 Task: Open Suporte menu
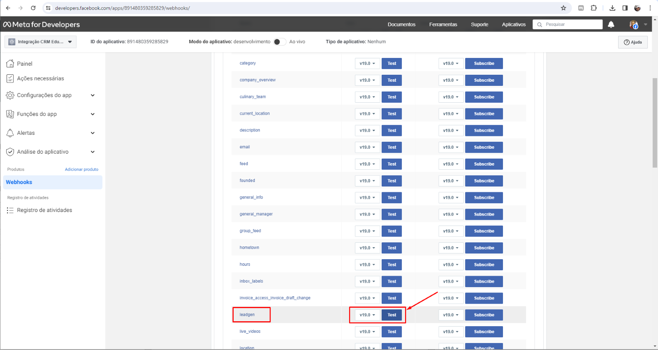tap(480, 25)
